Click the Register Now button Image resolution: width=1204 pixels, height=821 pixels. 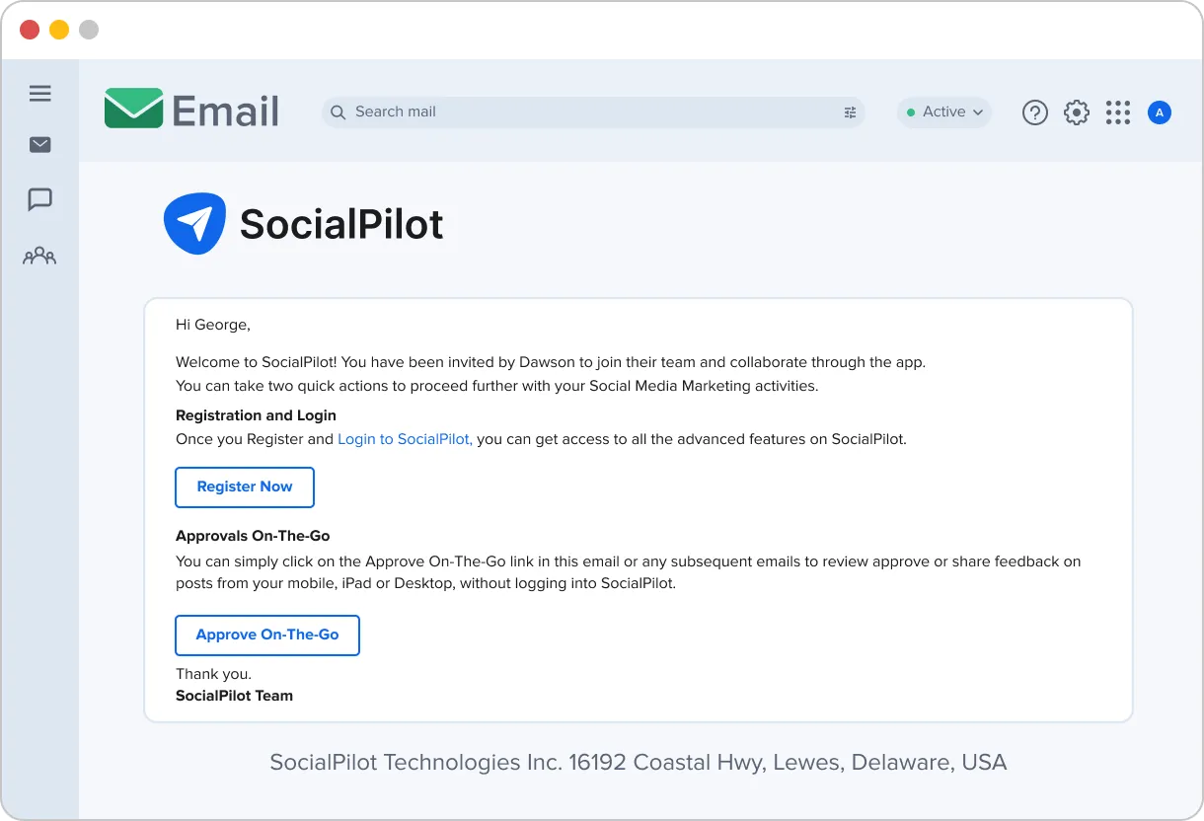click(x=245, y=487)
